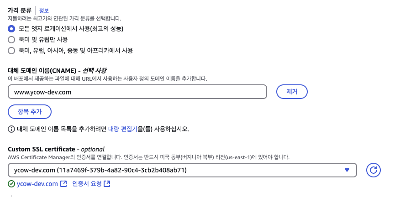
Task: Select 북미, 유럽, 아시아, 중동 및 아프리카 radio option
Action: [x=11, y=51]
